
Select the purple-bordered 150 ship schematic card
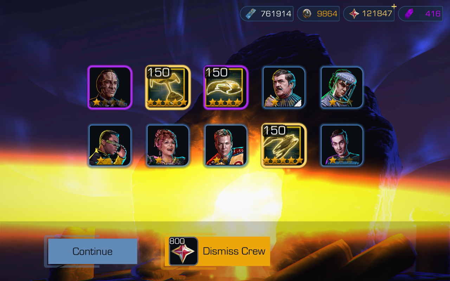(226, 87)
